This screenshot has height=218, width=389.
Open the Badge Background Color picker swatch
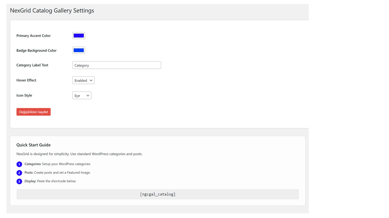(x=79, y=50)
